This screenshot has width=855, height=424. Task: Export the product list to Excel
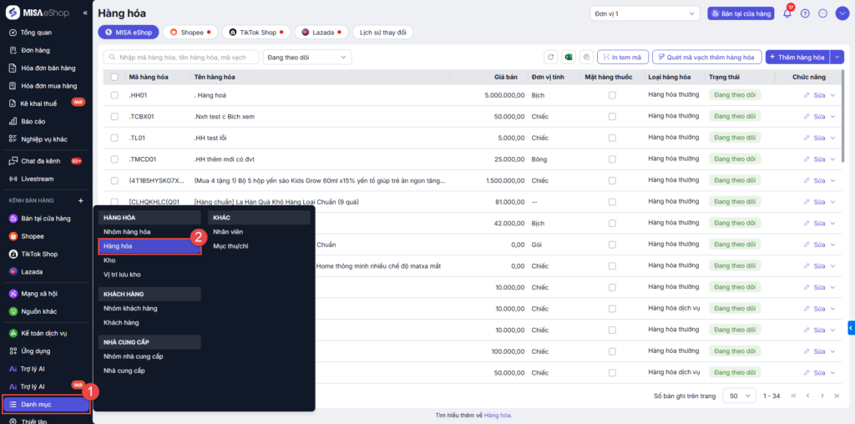coord(569,57)
